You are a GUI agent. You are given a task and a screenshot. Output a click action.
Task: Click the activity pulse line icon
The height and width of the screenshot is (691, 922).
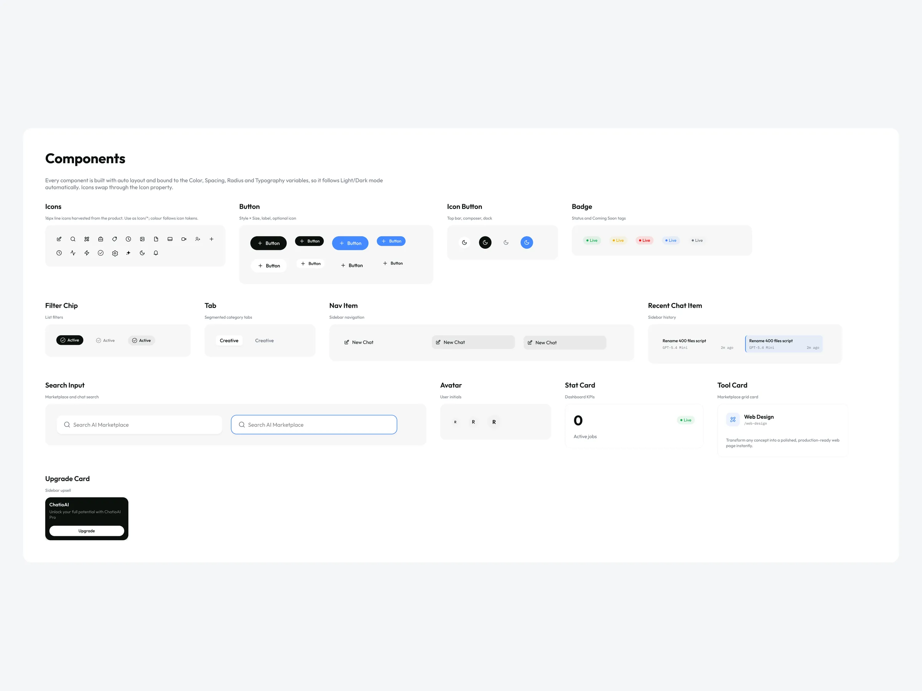[x=73, y=253]
